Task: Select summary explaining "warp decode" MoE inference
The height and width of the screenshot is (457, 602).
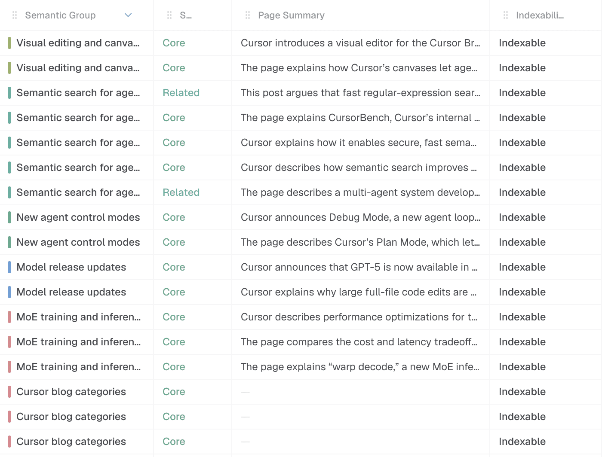Action: (x=360, y=367)
